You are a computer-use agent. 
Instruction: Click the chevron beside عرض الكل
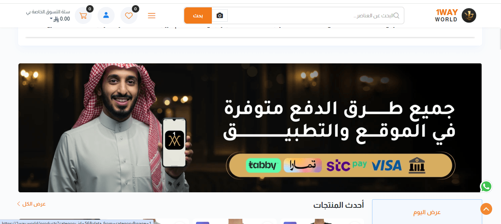click(x=18, y=204)
